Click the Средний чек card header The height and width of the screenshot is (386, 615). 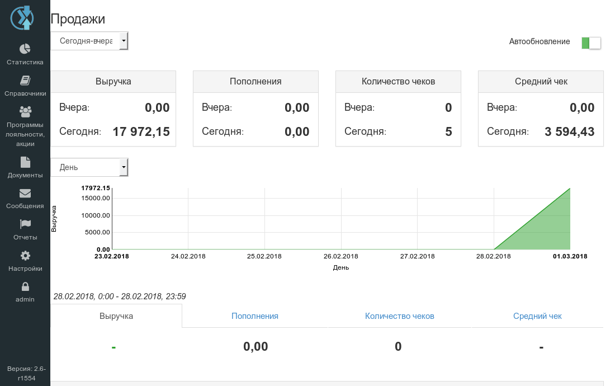[541, 81]
